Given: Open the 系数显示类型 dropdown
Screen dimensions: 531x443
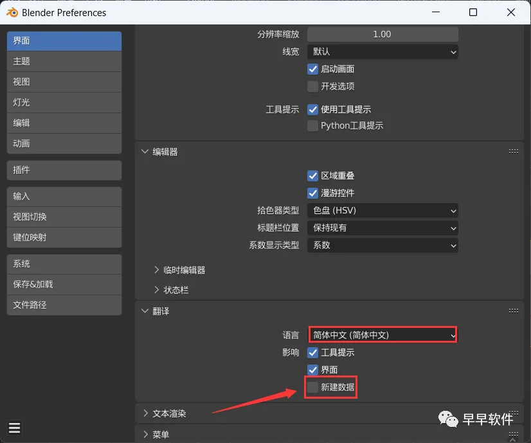Looking at the screenshot, I should (x=382, y=245).
